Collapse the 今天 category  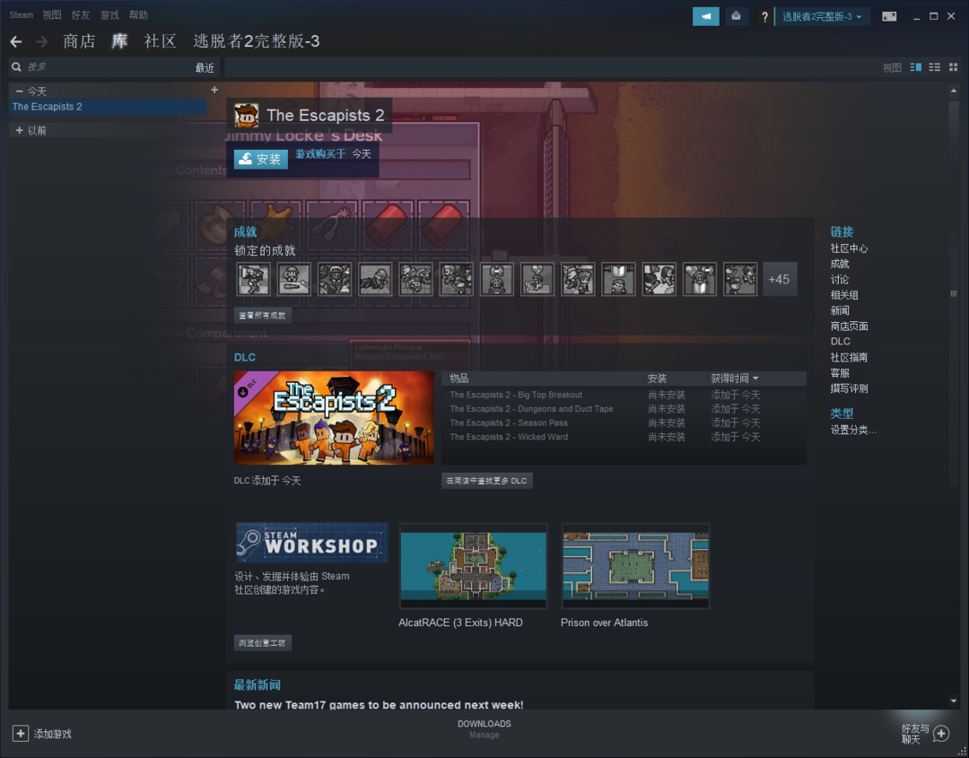tap(20, 91)
